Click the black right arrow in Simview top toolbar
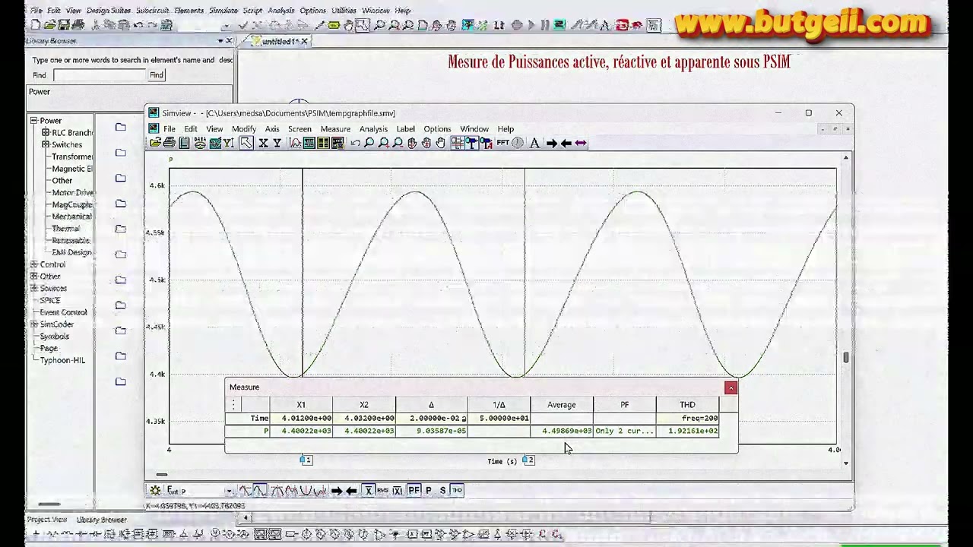 (x=552, y=143)
